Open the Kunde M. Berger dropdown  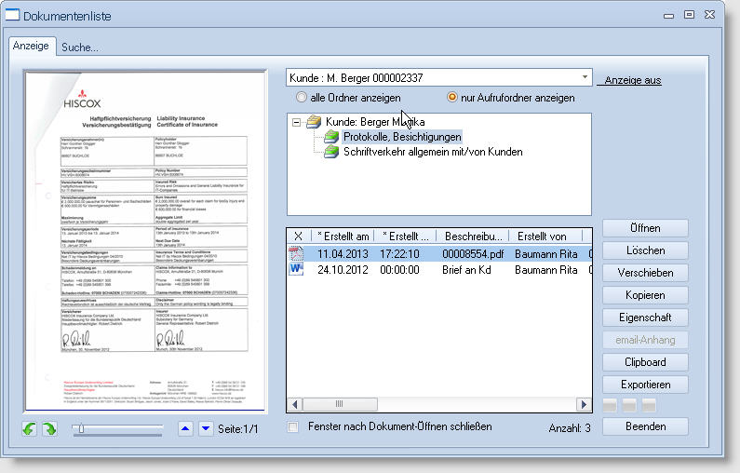(x=585, y=77)
